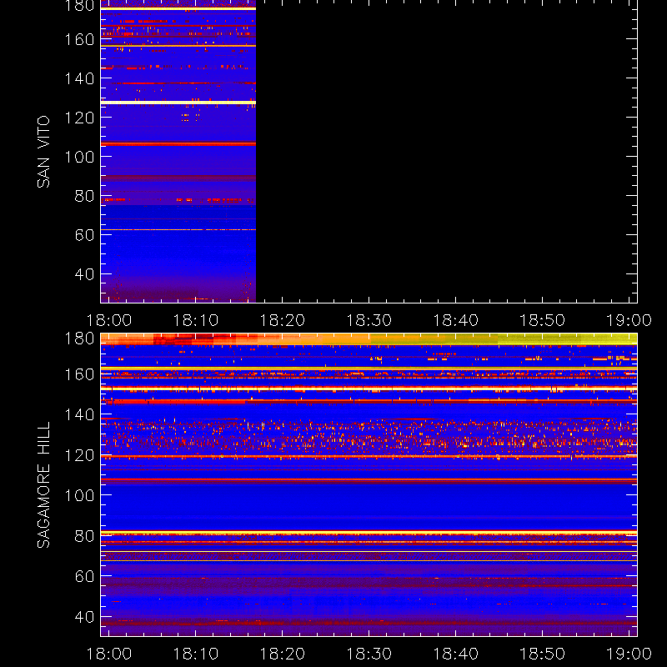
Task: Pick the 40 tick label on Sagamore Hill axis
Action: (84, 616)
